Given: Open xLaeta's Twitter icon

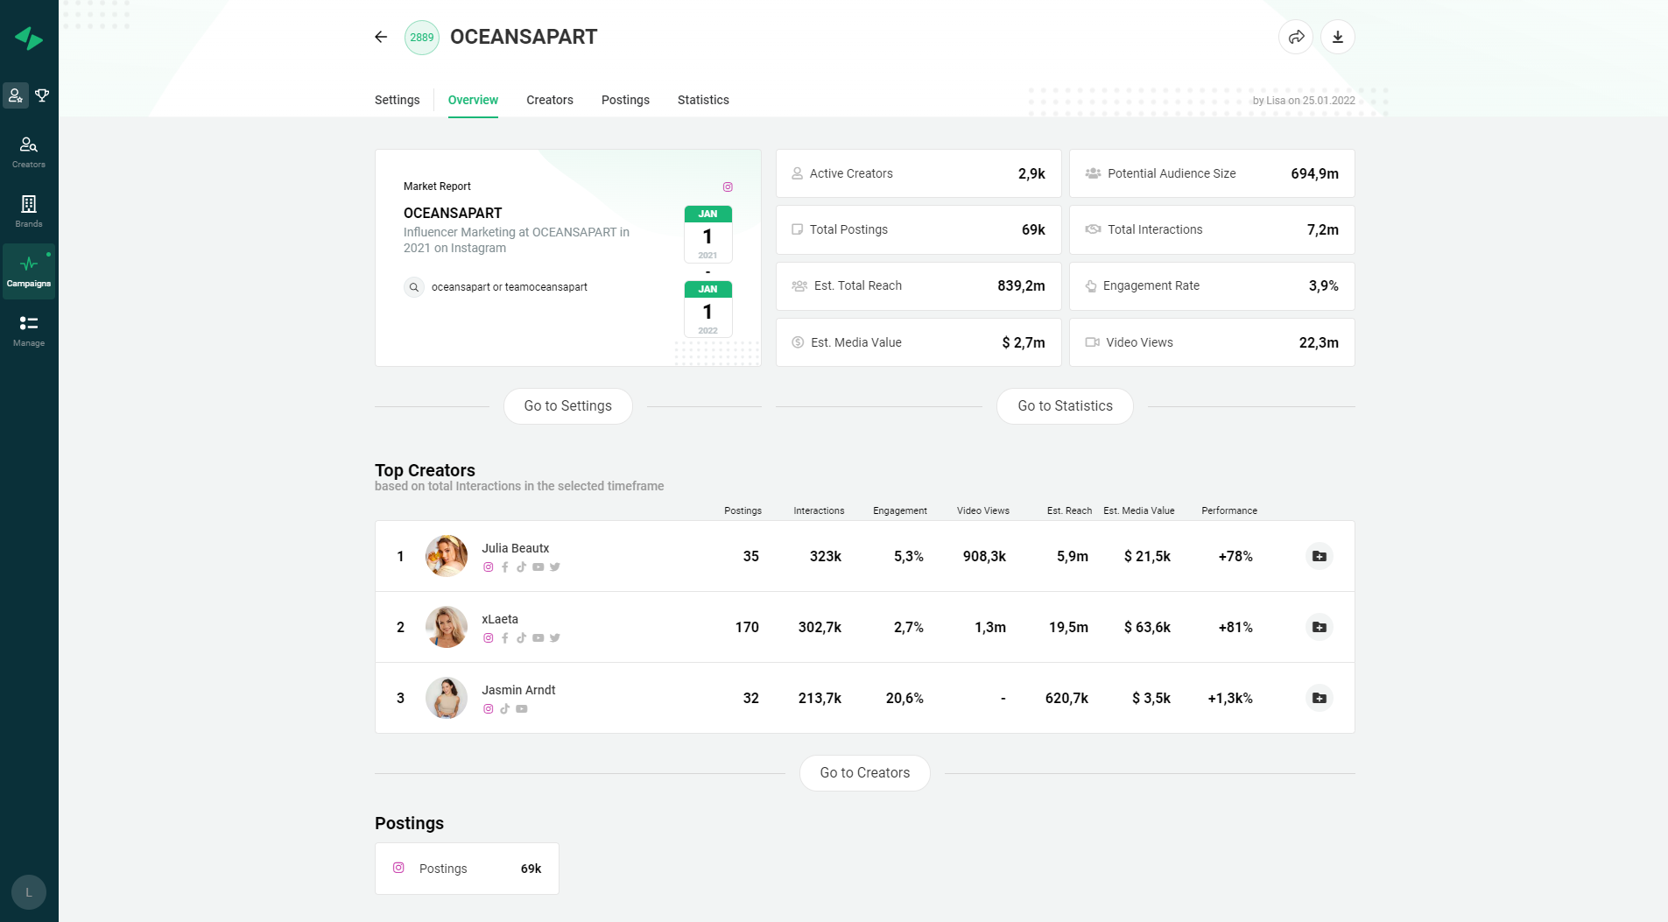Looking at the screenshot, I should click(555, 638).
